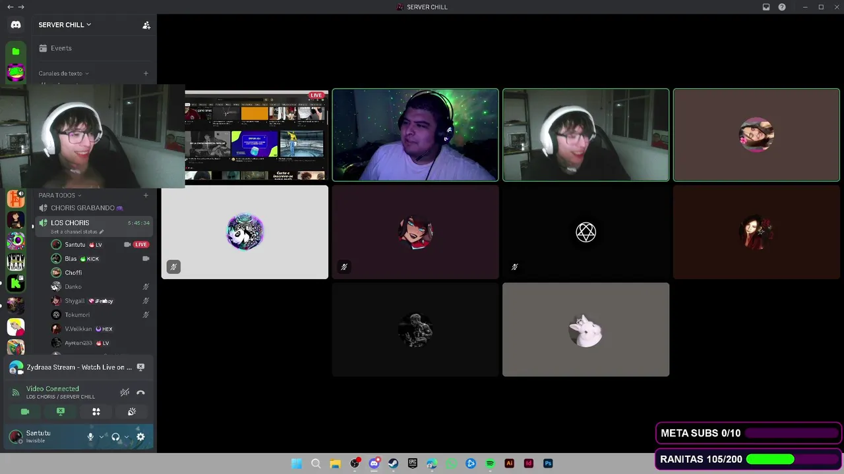Click the LIVE badge next to Santutu
Viewport: 844px width, 474px height.
tap(141, 244)
